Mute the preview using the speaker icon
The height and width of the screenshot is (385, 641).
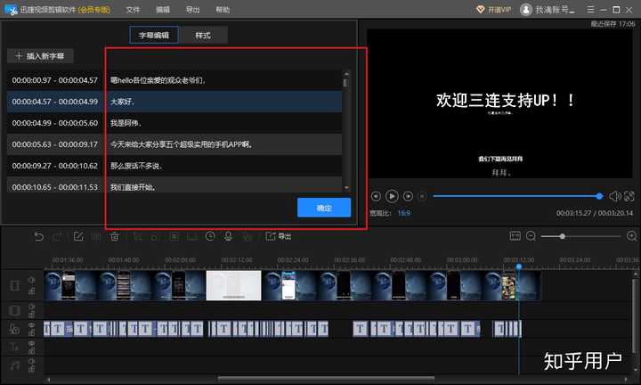point(615,196)
